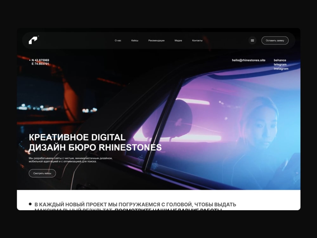This screenshot has width=317, height=238.
Task: Open the 'Медиа' navigation item
Action: 178,41
